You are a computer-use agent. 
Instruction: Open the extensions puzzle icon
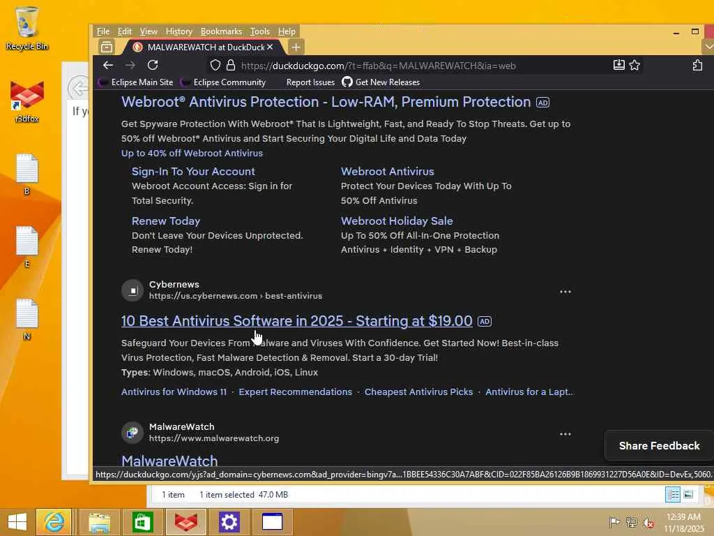(x=697, y=65)
